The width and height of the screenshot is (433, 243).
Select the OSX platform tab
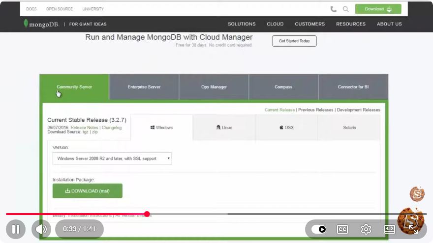287,128
